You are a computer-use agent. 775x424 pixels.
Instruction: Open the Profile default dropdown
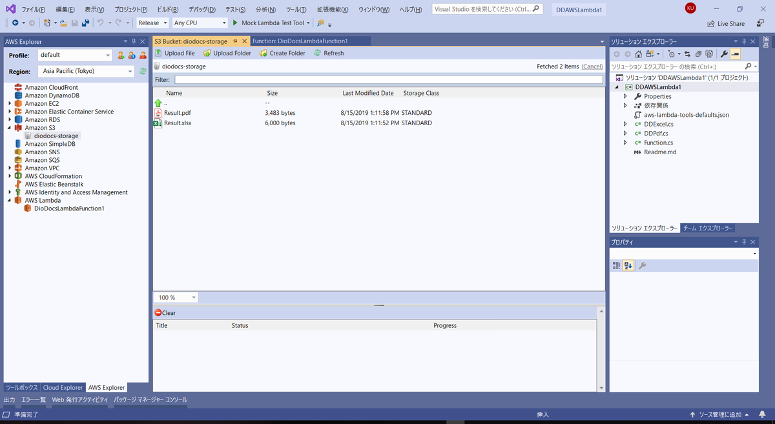(74, 56)
